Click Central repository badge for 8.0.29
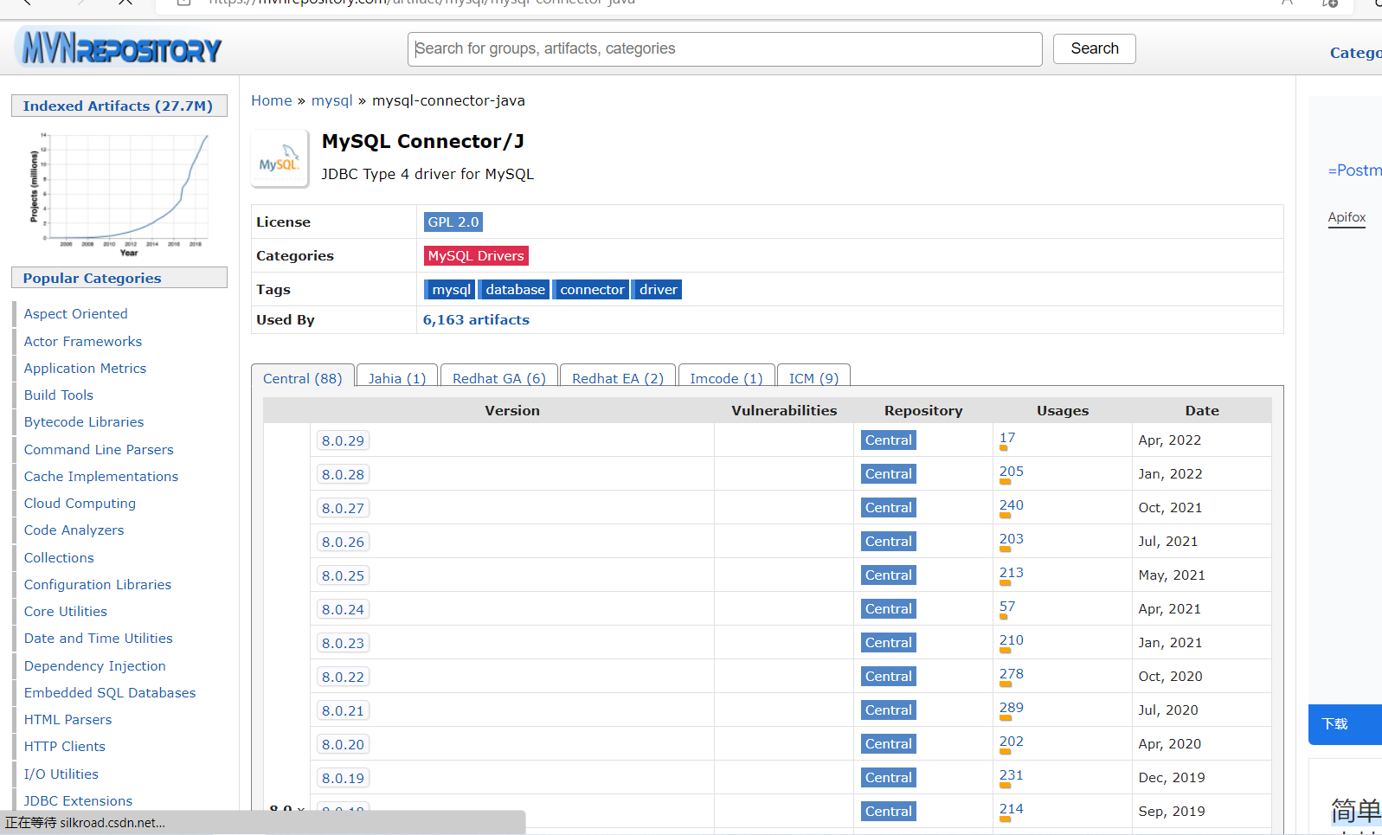 click(889, 440)
